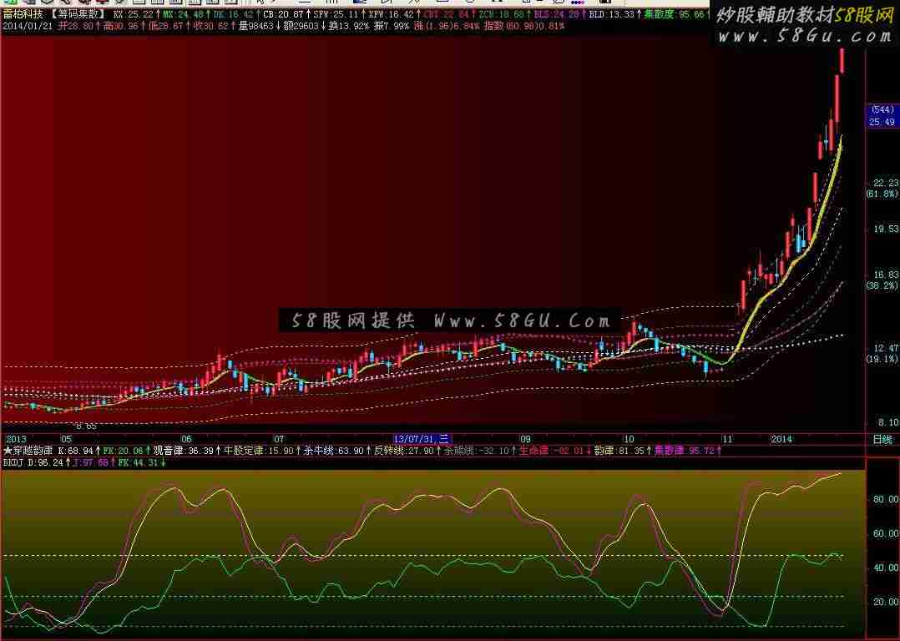The width and height of the screenshot is (900, 641).
Task: Click the 2014 label on time axis
Action: pyautogui.click(x=781, y=440)
